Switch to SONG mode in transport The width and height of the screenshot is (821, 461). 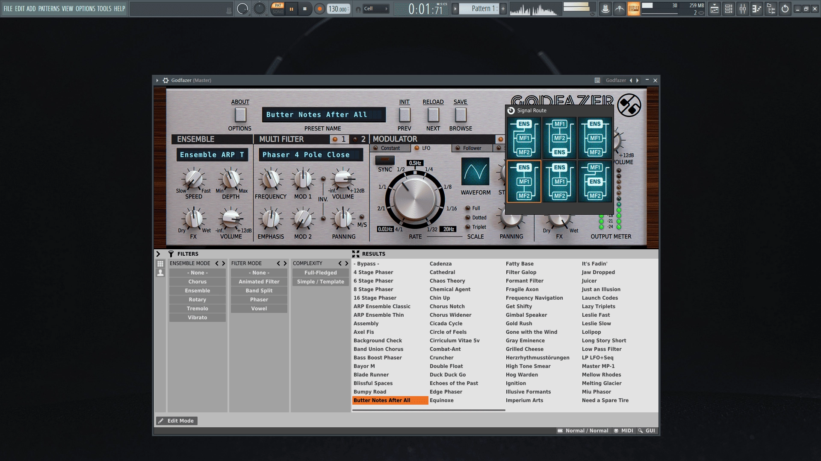pos(278,12)
